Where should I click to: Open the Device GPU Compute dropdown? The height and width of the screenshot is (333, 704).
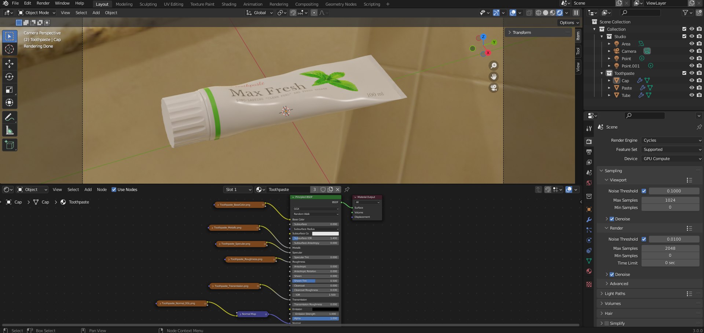tap(672, 159)
